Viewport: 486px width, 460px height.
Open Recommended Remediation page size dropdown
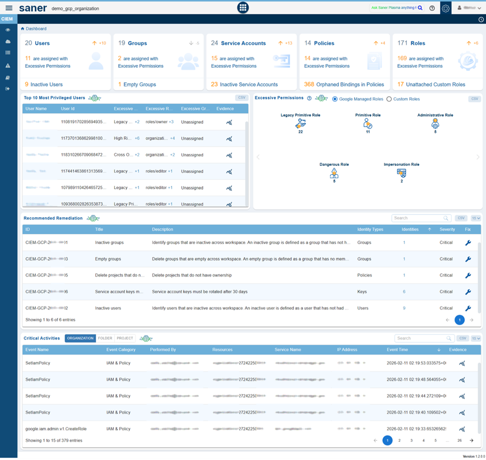476,218
